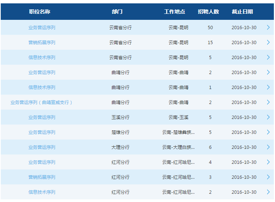
Task: Expand 云南省分行 信息技术序列 row with its chevron
Action: pyautogui.click(x=268, y=57)
